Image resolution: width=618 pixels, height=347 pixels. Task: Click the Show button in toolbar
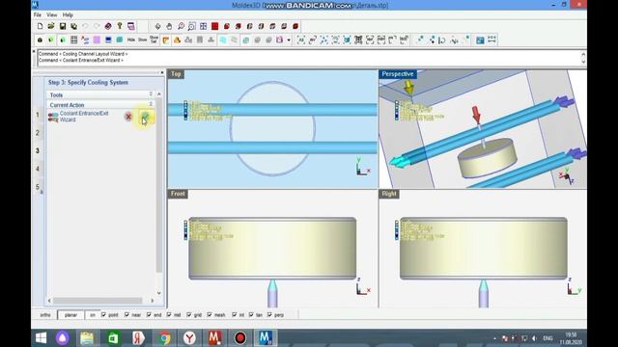click(x=142, y=40)
